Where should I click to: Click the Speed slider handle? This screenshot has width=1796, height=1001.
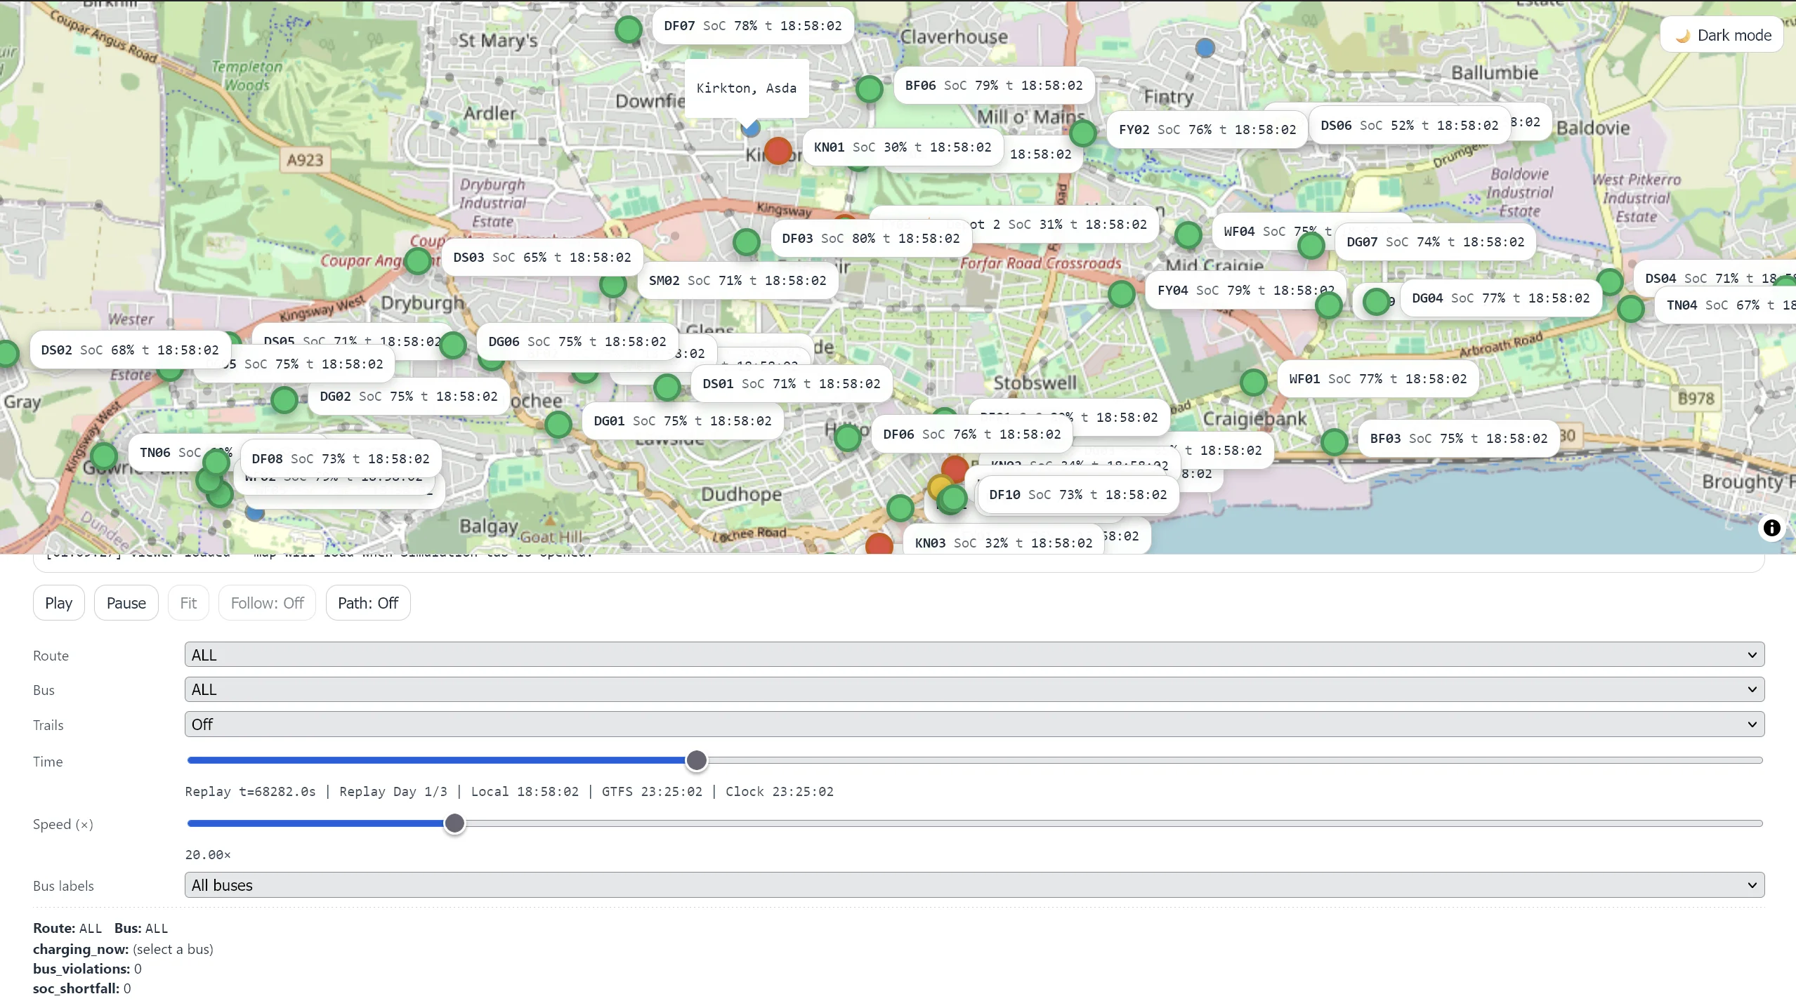click(x=454, y=823)
